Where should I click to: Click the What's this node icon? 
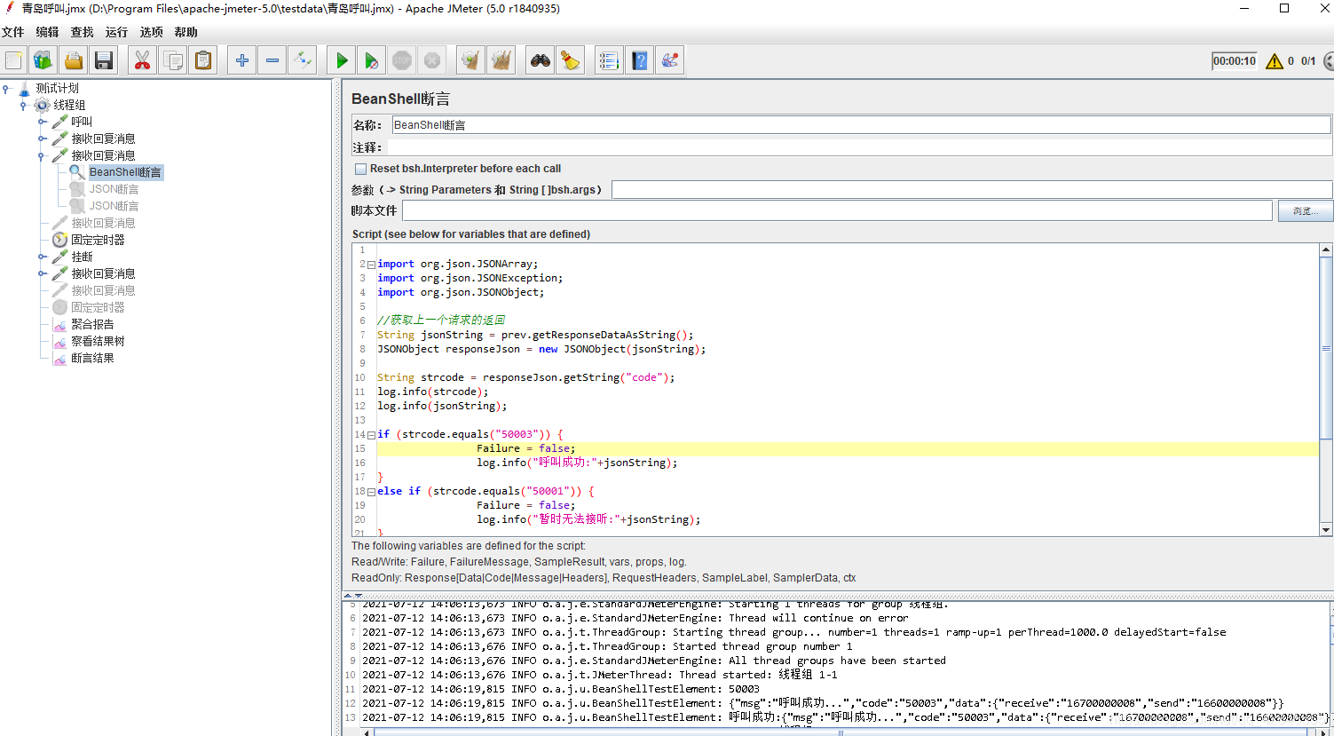(x=670, y=60)
